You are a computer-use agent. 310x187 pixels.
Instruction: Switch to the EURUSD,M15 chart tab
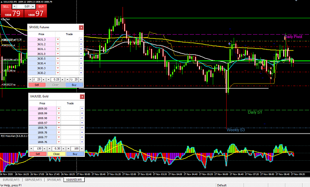coord(11,180)
